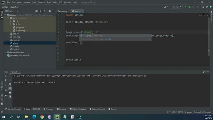Collapse the venv folder node
213x120 pixels.
coord(8,18)
